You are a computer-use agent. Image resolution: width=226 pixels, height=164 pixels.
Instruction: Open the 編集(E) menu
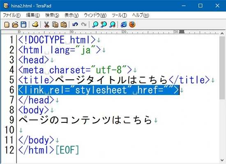pyautogui.click(x=33, y=15)
